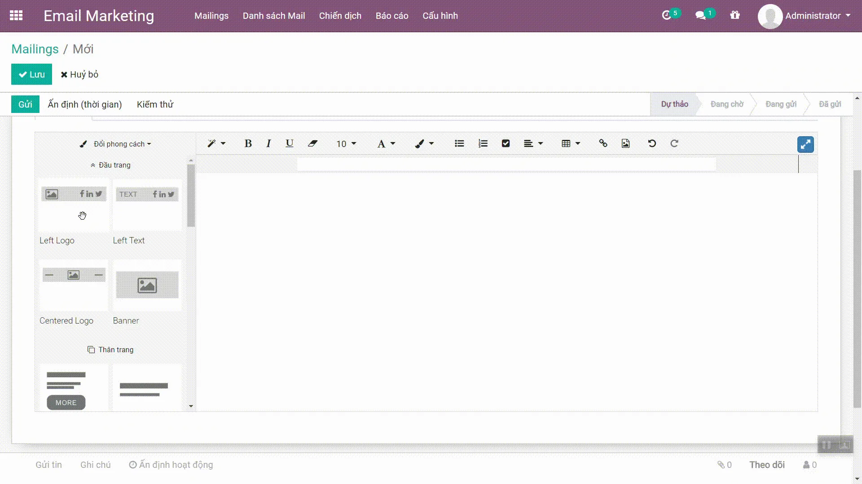
Task: Open the Cấu hình menu
Action: click(440, 16)
